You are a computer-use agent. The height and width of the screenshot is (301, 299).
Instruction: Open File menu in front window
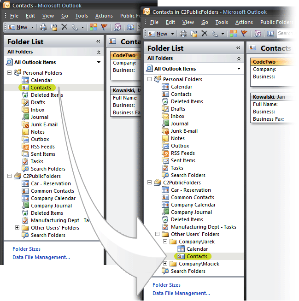coord(154,22)
